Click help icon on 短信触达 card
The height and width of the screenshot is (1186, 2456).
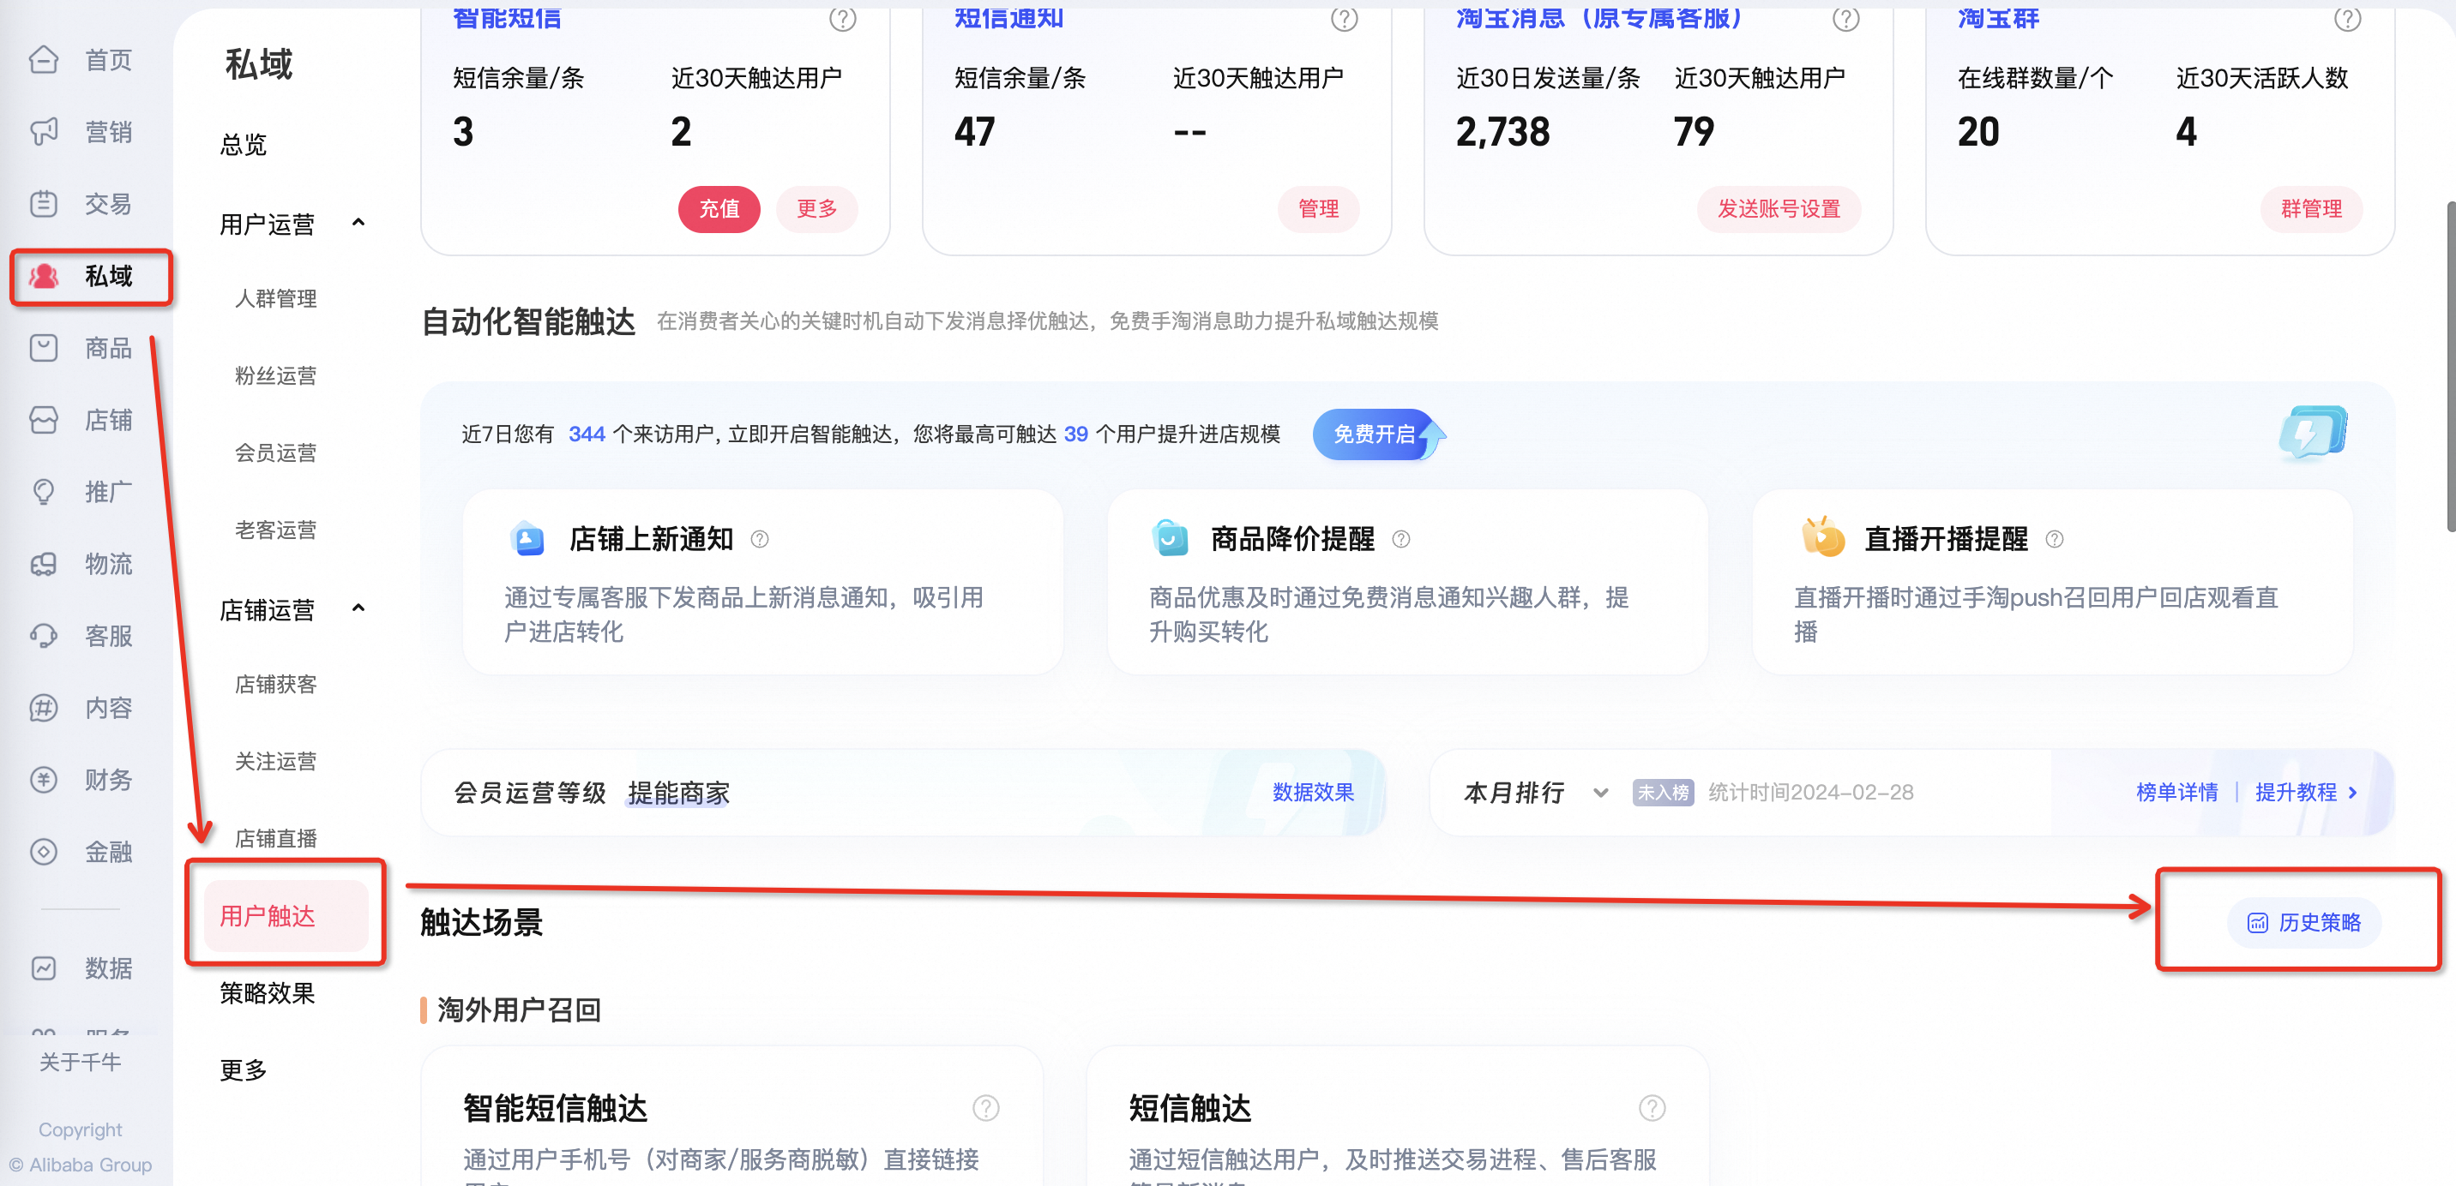(1652, 1108)
